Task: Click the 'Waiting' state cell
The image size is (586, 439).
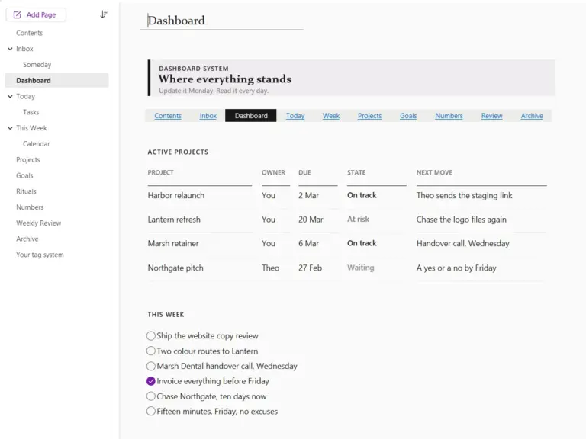Action: coord(361,268)
